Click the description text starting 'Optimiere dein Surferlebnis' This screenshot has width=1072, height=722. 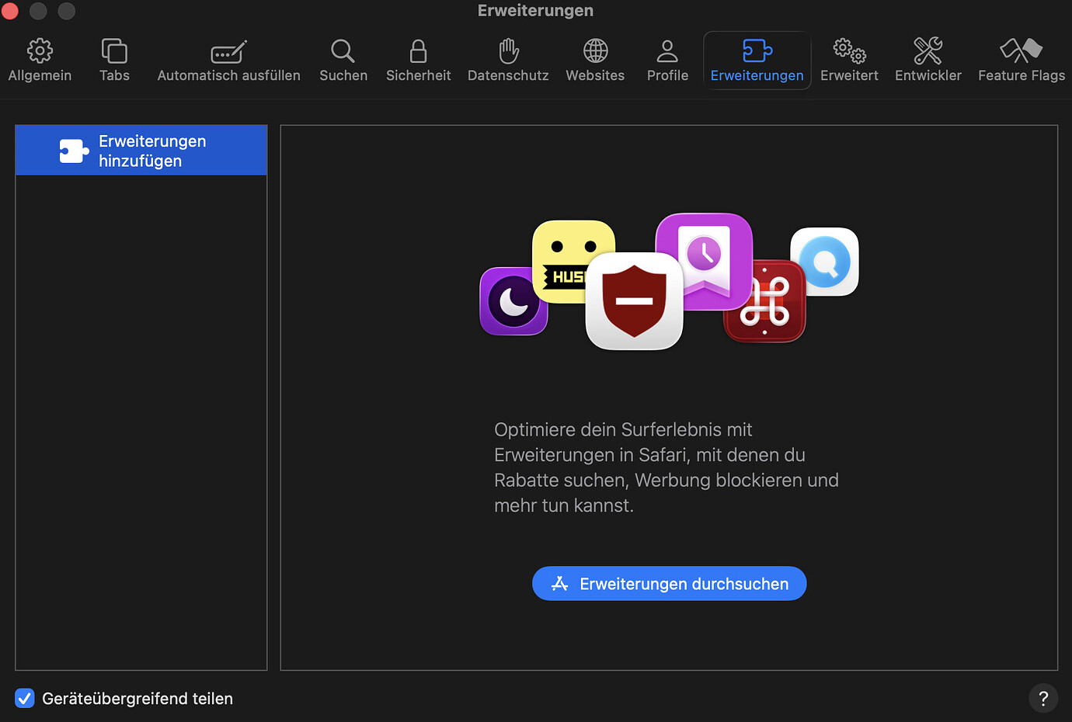click(x=667, y=467)
